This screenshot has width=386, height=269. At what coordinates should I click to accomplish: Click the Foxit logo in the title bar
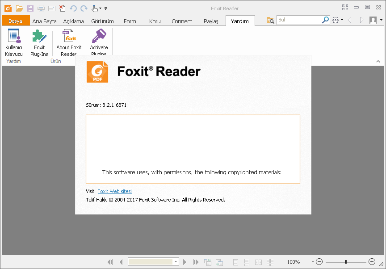pos(8,8)
